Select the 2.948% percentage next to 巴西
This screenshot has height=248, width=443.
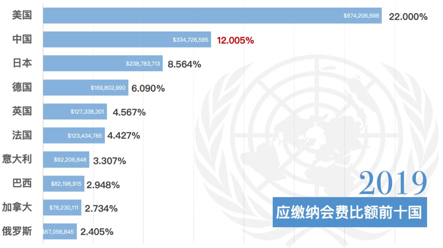[x=103, y=185]
